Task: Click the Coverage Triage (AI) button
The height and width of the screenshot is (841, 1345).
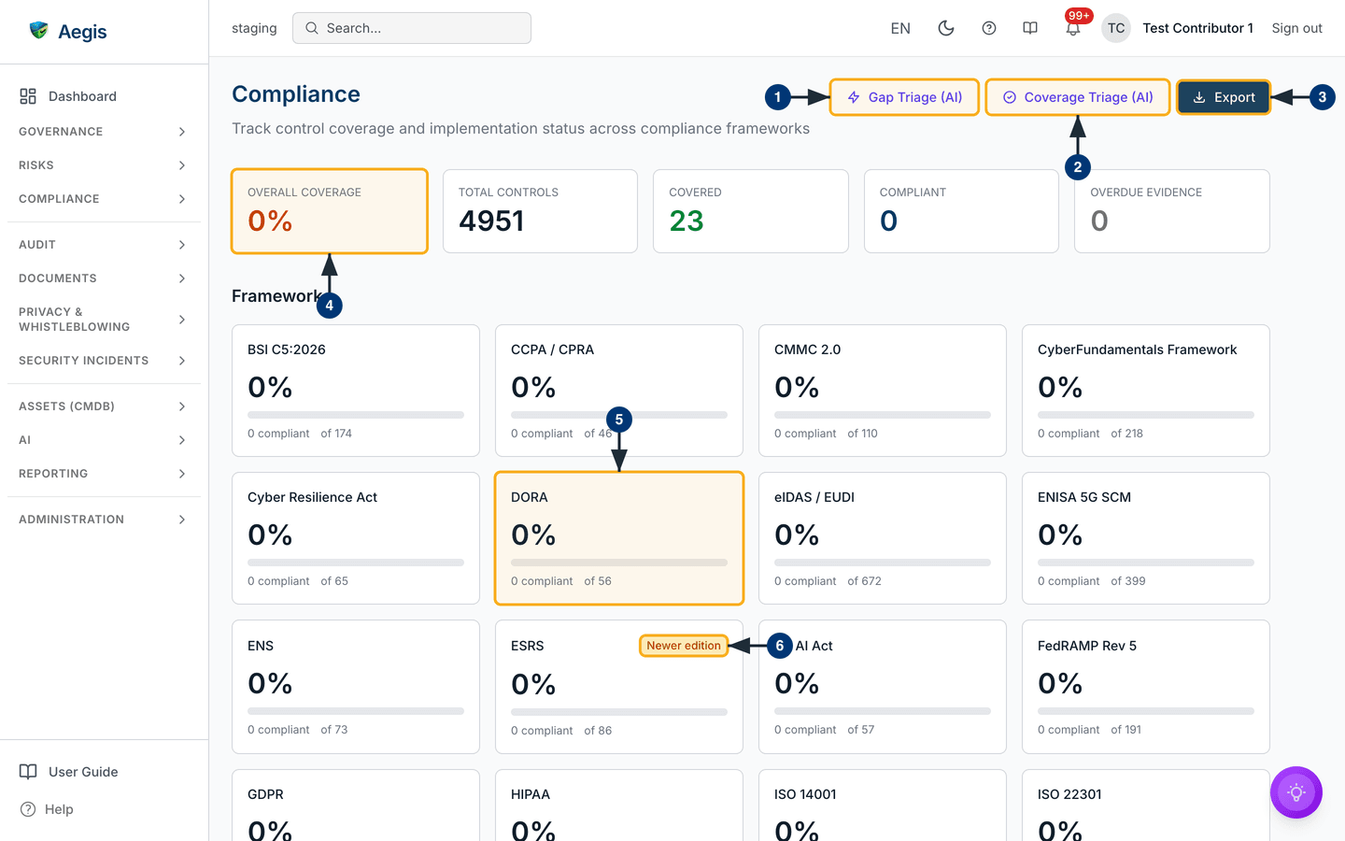Action: tap(1078, 97)
